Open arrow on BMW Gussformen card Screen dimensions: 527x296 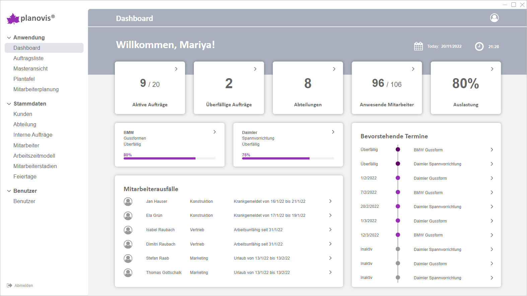pos(215,132)
